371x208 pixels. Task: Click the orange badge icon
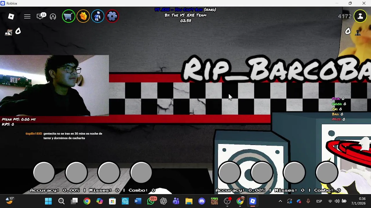pyautogui.click(x=83, y=16)
